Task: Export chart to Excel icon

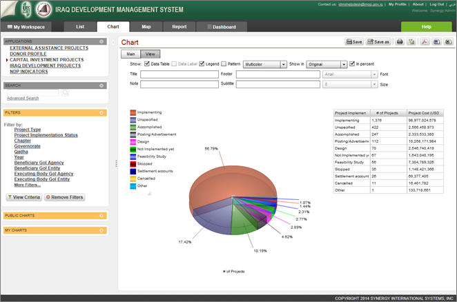Action: 448,41
